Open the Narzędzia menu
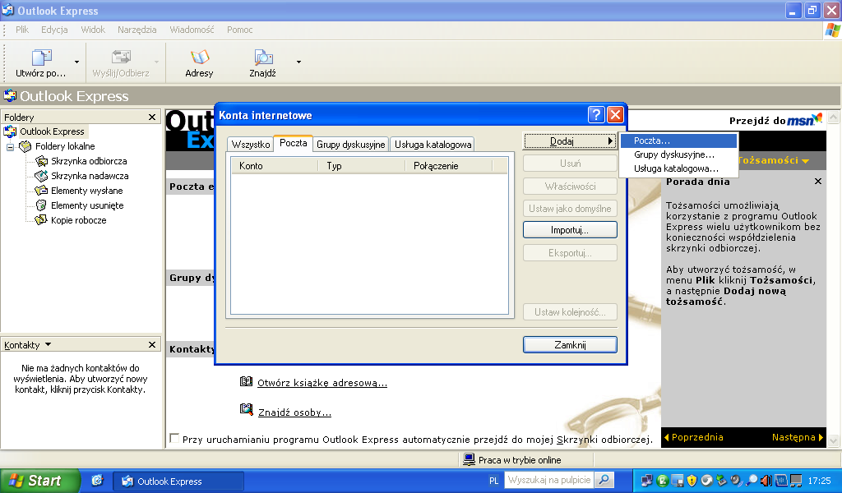This screenshot has height=493, width=842. (x=137, y=30)
